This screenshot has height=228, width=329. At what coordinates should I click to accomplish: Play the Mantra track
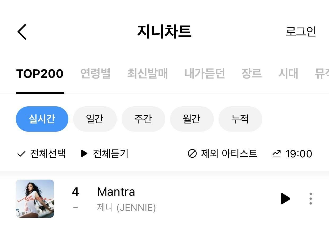(x=285, y=199)
